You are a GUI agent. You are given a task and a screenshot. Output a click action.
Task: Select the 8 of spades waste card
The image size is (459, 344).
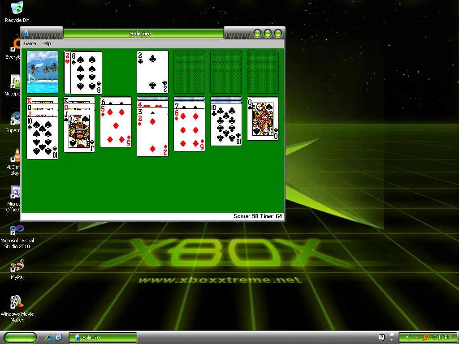(87, 73)
